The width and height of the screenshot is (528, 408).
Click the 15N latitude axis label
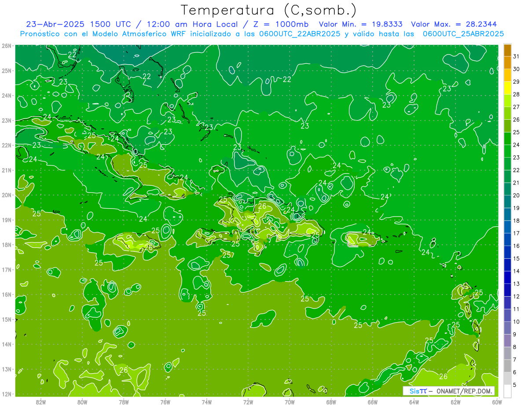click(7, 320)
